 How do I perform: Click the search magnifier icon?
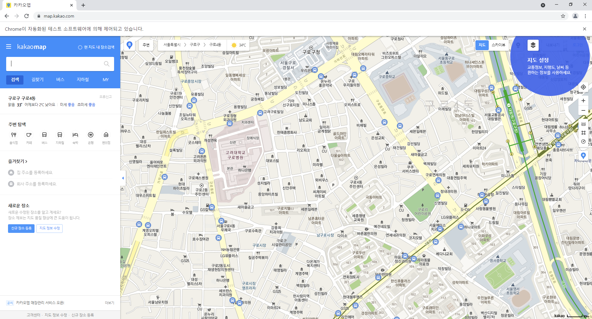(107, 64)
